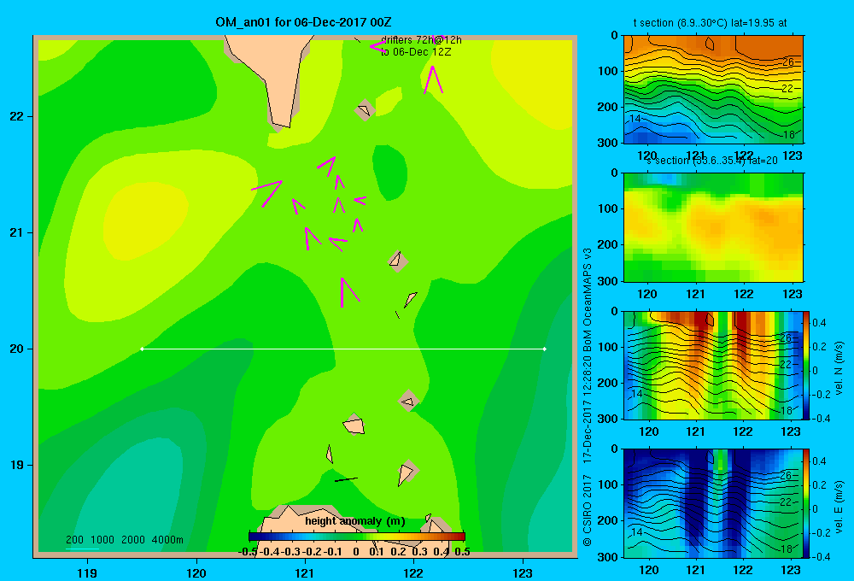Image resolution: width=854 pixels, height=581 pixels.
Task: Select the 'vel. N (m/s)' axis label
Action: 839,368
